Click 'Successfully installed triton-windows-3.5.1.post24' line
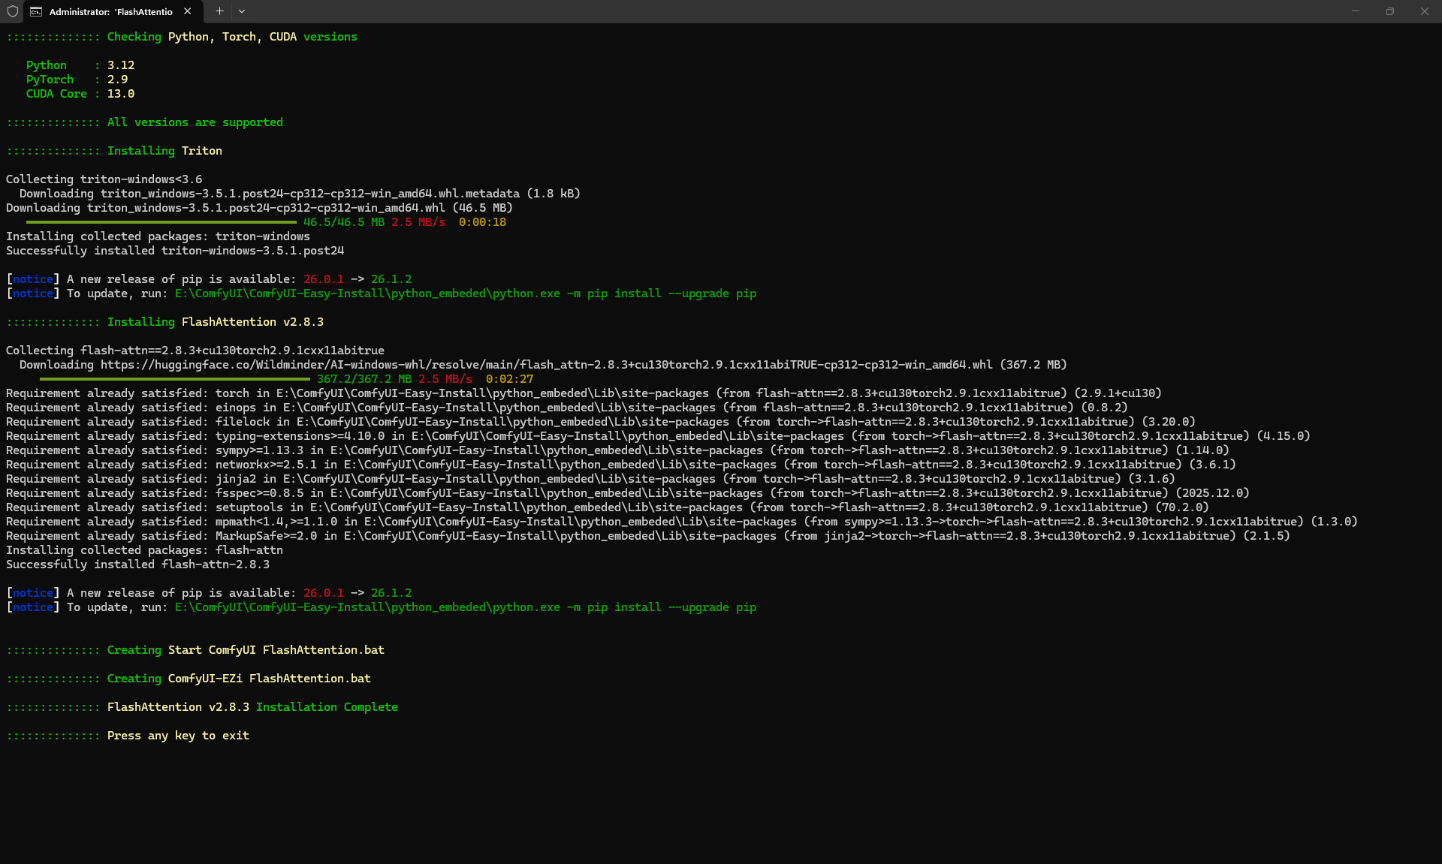 (175, 251)
